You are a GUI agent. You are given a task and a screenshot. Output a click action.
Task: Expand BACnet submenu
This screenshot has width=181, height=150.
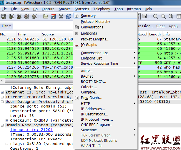(x=105, y=76)
